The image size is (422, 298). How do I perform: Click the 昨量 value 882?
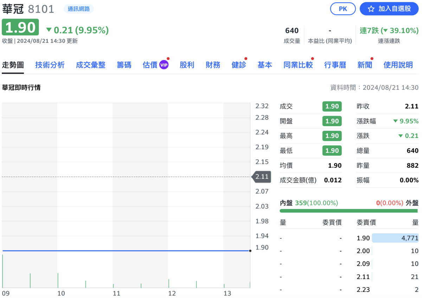[x=413, y=165]
